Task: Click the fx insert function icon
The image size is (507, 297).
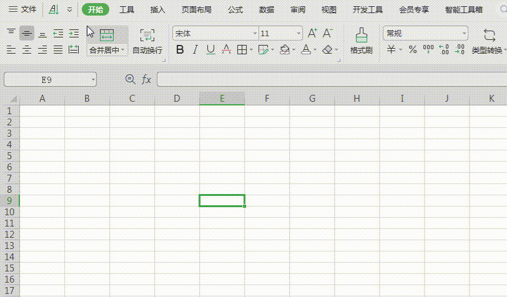Action: pyautogui.click(x=147, y=79)
